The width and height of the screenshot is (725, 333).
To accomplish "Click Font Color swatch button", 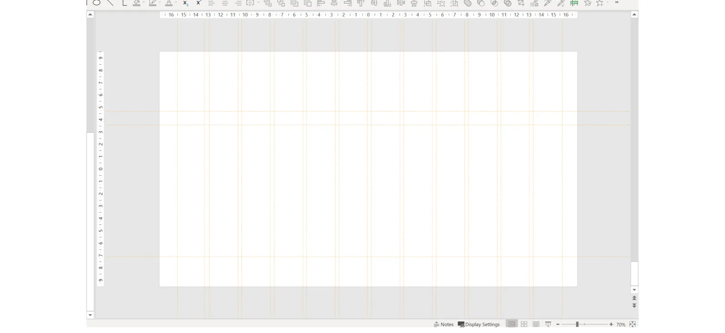I will [x=169, y=3].
